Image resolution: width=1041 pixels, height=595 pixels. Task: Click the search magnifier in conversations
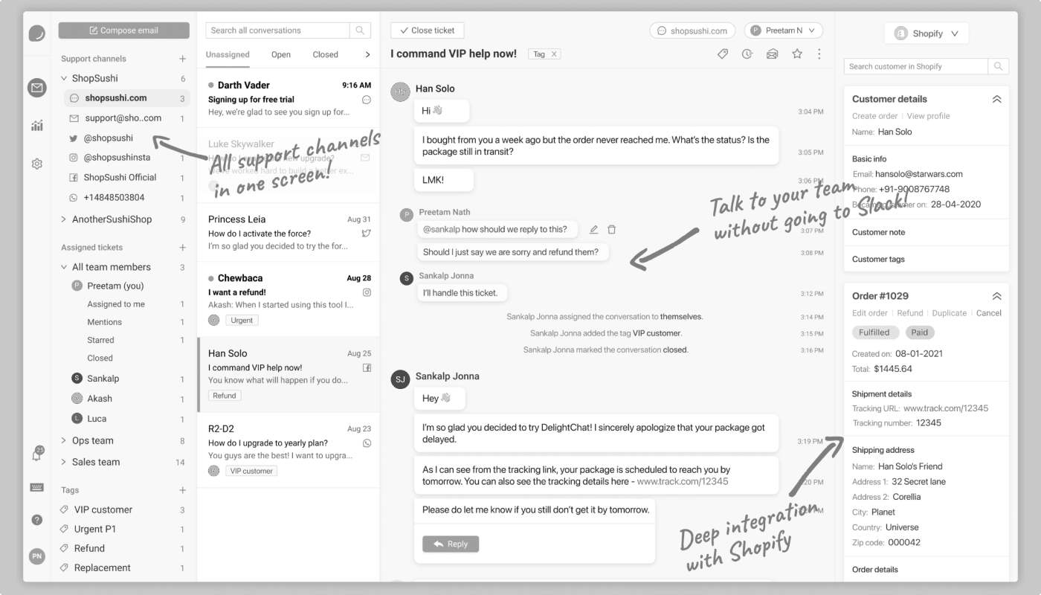[x=360, y=30]
